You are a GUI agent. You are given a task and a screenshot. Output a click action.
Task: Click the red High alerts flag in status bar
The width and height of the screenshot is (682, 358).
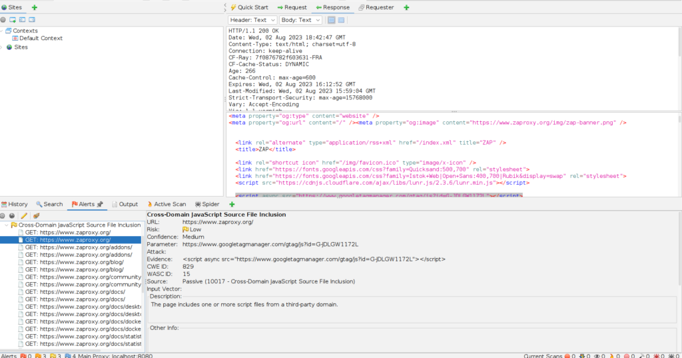coord(23,355)
